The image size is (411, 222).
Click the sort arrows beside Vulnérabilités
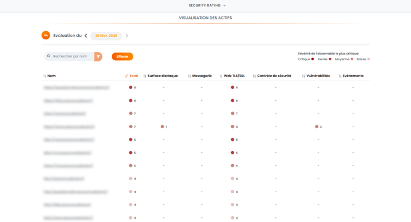(303, 76)
